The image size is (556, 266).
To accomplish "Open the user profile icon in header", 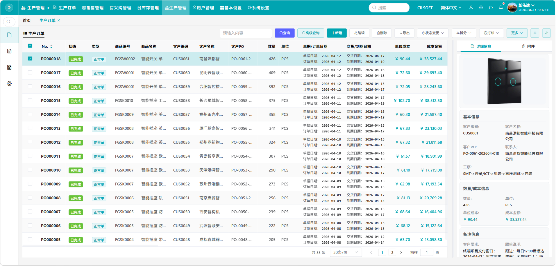I will pos(471,8).
